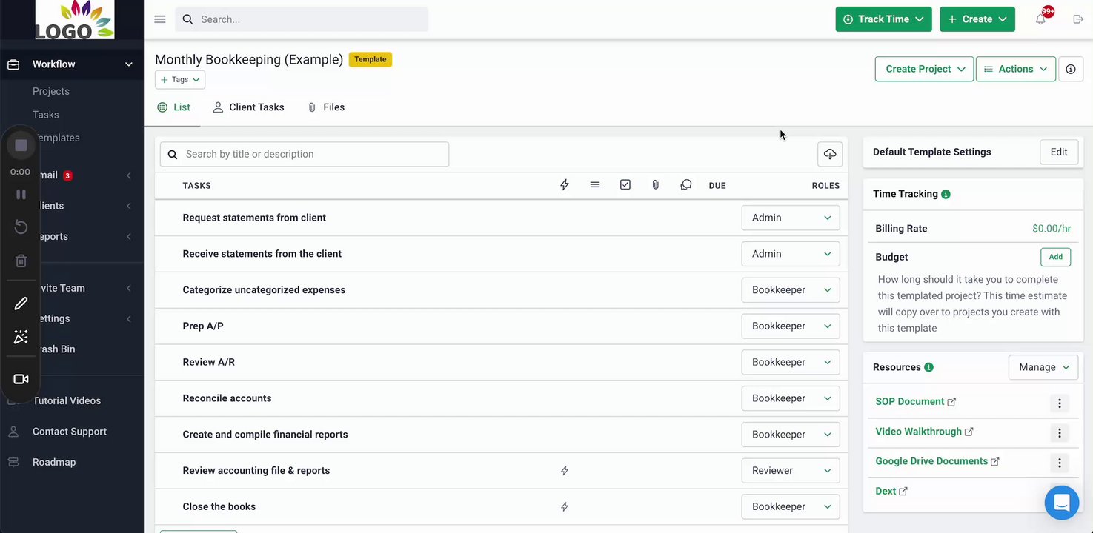
Task: Pause the screen recording
Action: (21, 194)
